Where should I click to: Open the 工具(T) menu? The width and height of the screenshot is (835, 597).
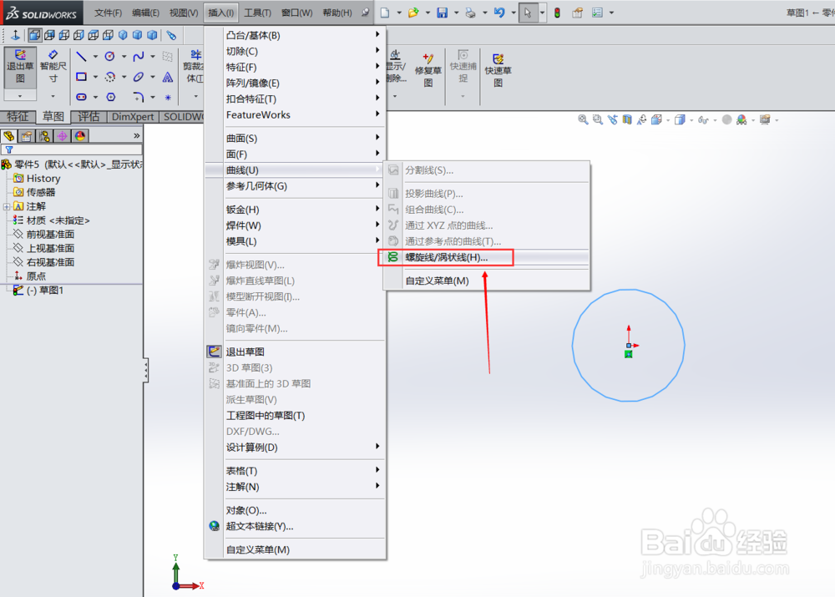pyautogui.click(x=258, y=13)
